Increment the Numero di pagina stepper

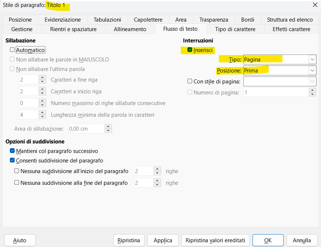313,90
